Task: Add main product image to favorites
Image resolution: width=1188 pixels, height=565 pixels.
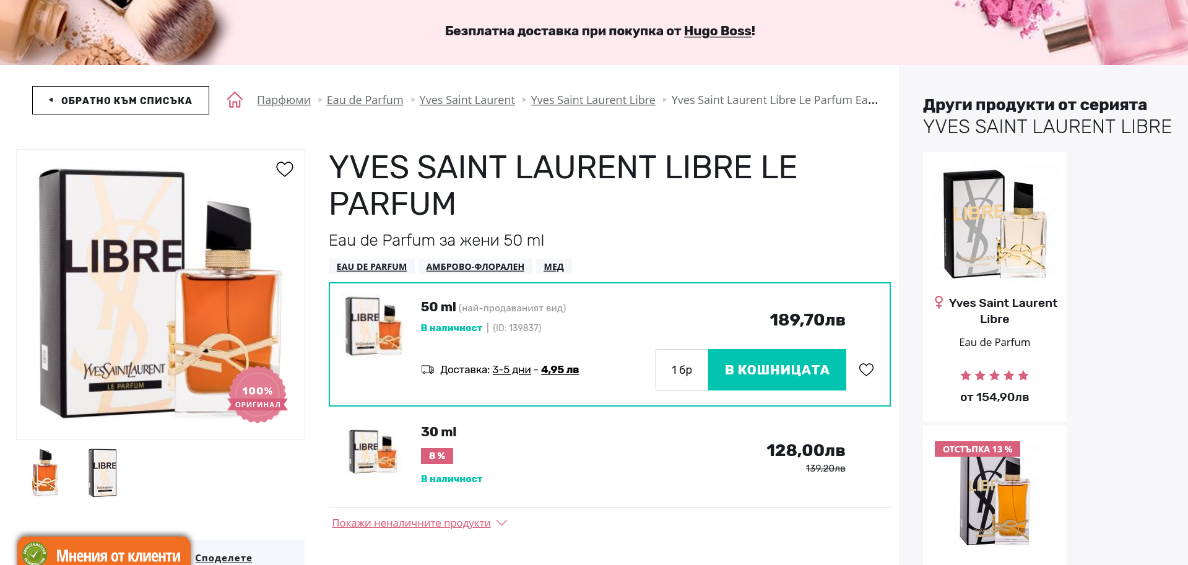Action: point(284,169)
